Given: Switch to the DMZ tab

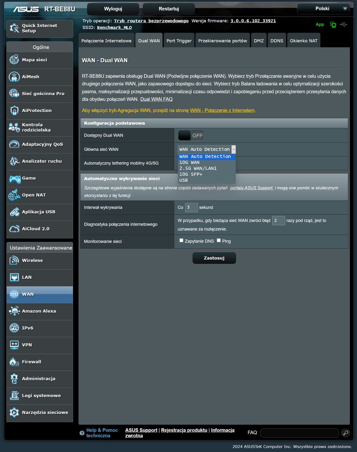Looking at the screenshot, I should pyautogui.click(x=259, y=41).
